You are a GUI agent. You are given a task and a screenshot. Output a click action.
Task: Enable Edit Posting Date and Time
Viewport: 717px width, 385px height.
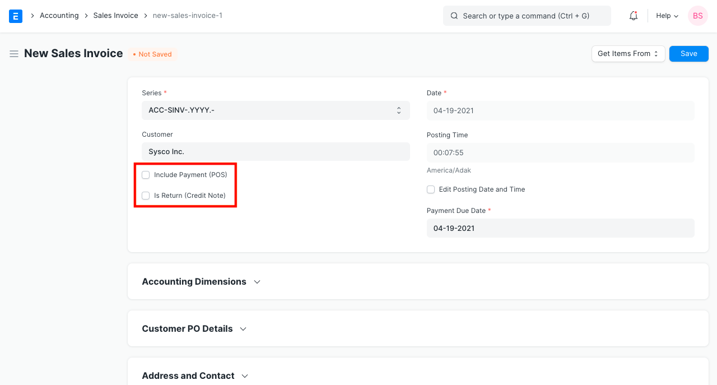431,189
